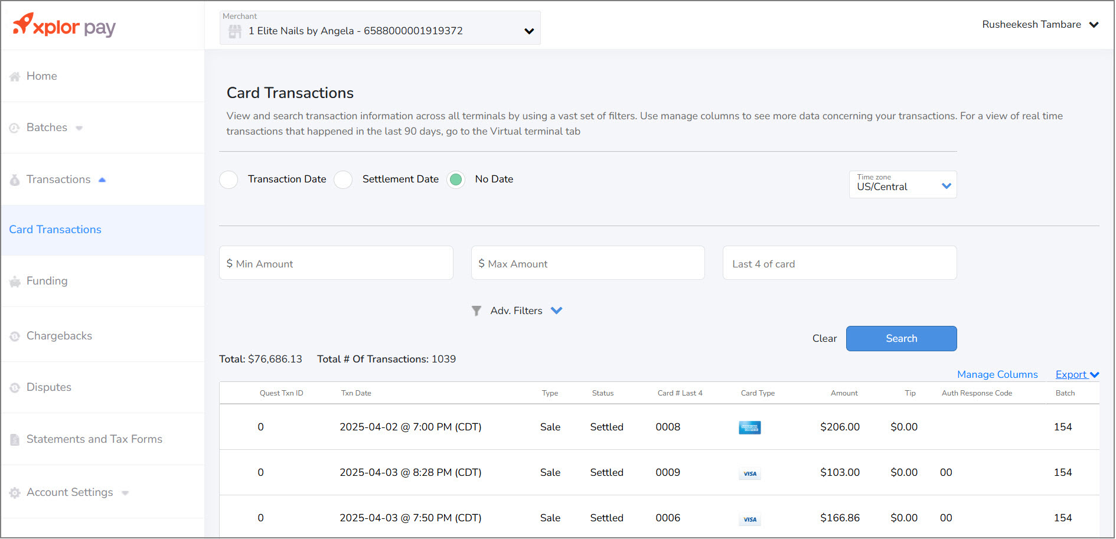Click the merchant storefront icon
This screenshot has width=1116, height=539.
(235, 31)
